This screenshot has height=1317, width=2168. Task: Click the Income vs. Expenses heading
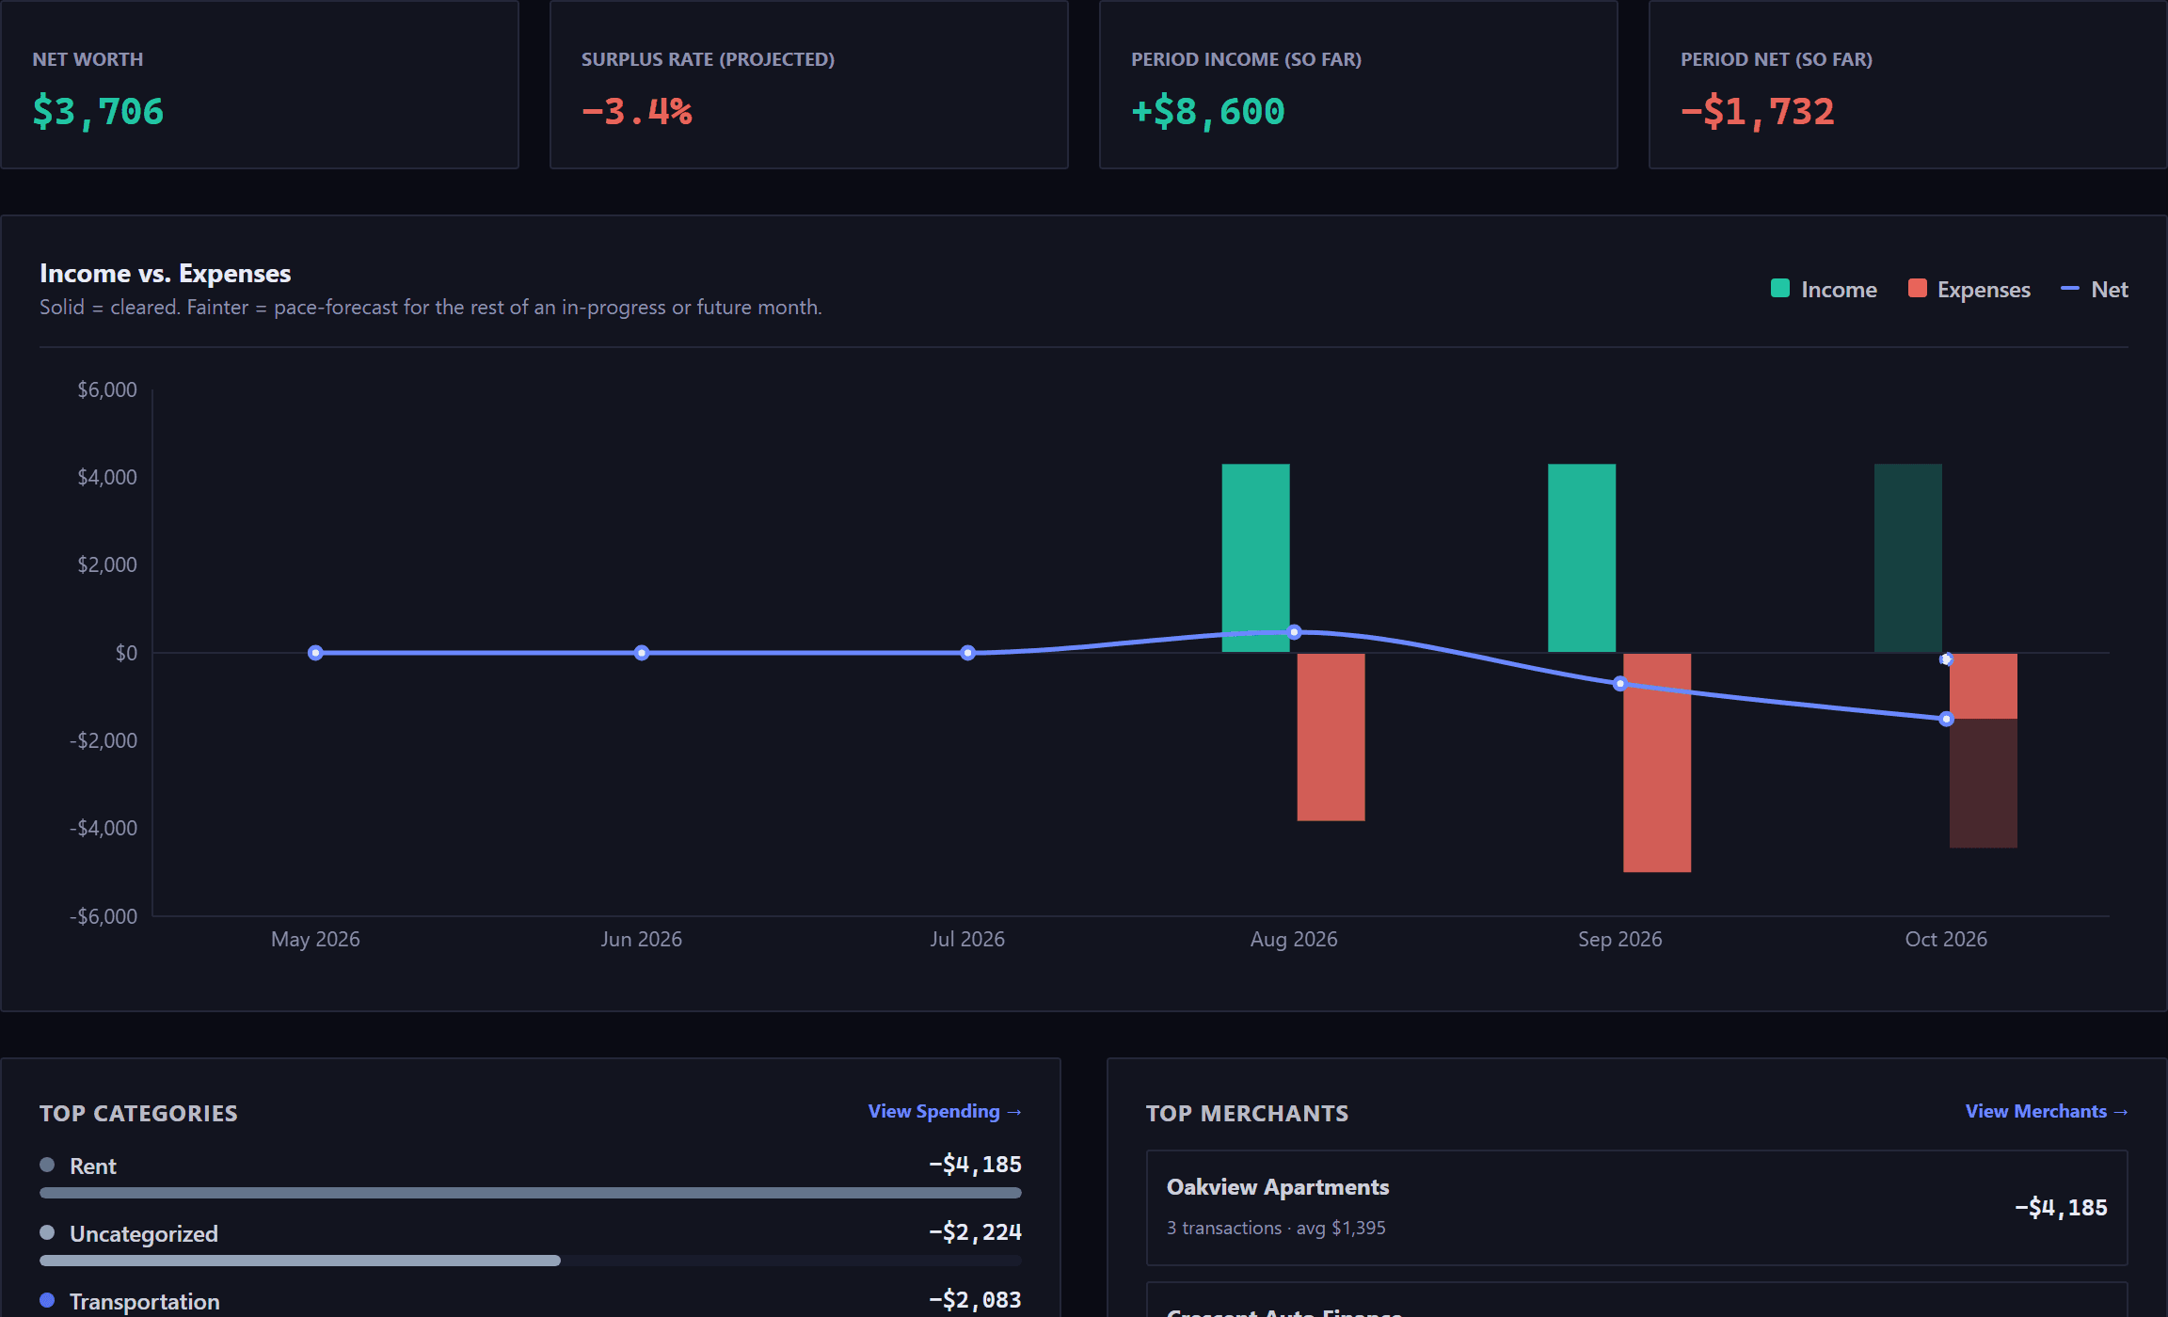(166, 273)
